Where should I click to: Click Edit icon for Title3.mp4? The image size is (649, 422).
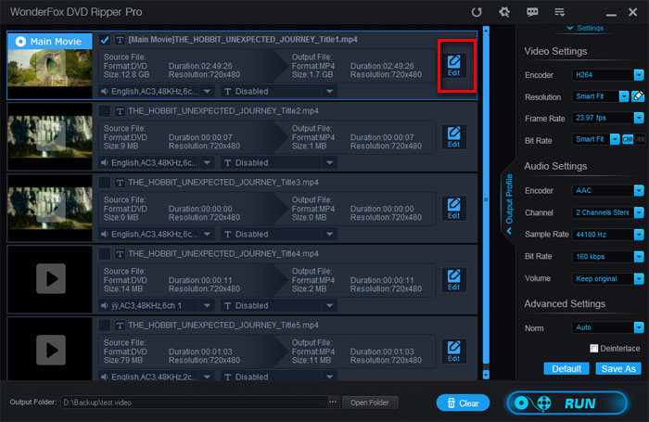click(453, 209)
